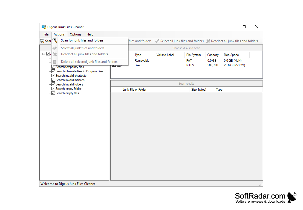
Task: Open the Help menu
Action: pyautogui.click(x=90, y=34)
